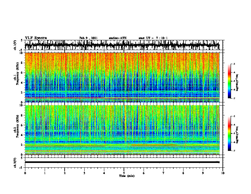Click x-axis tick label "0"
251x194 pixels.
pos(25,173)
